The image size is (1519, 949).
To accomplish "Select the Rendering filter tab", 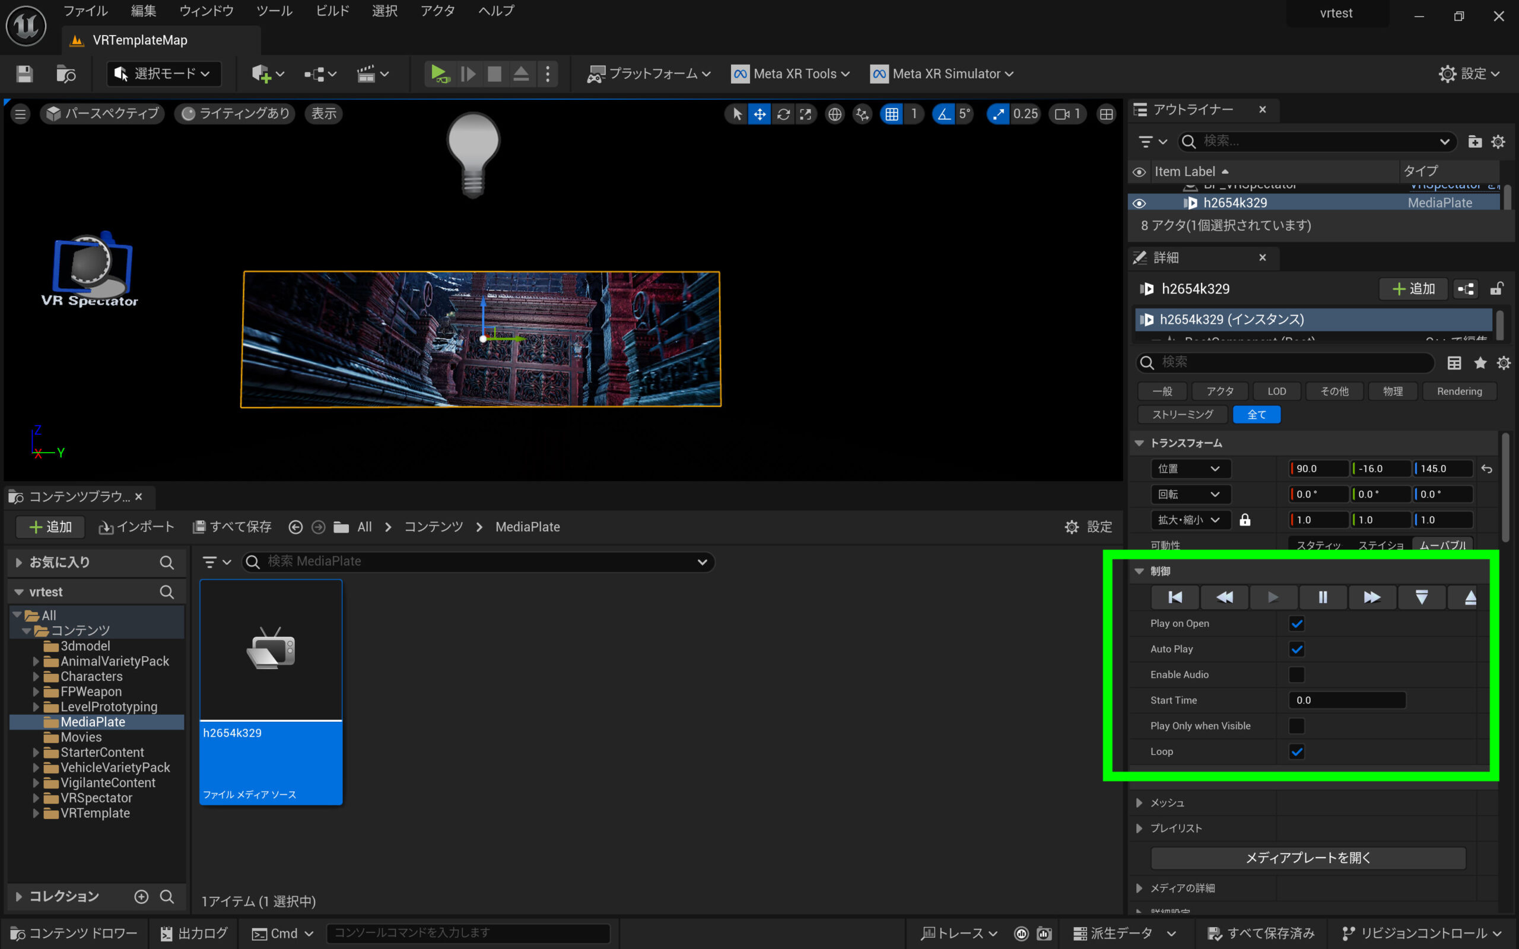I will tap(1458, 391).
